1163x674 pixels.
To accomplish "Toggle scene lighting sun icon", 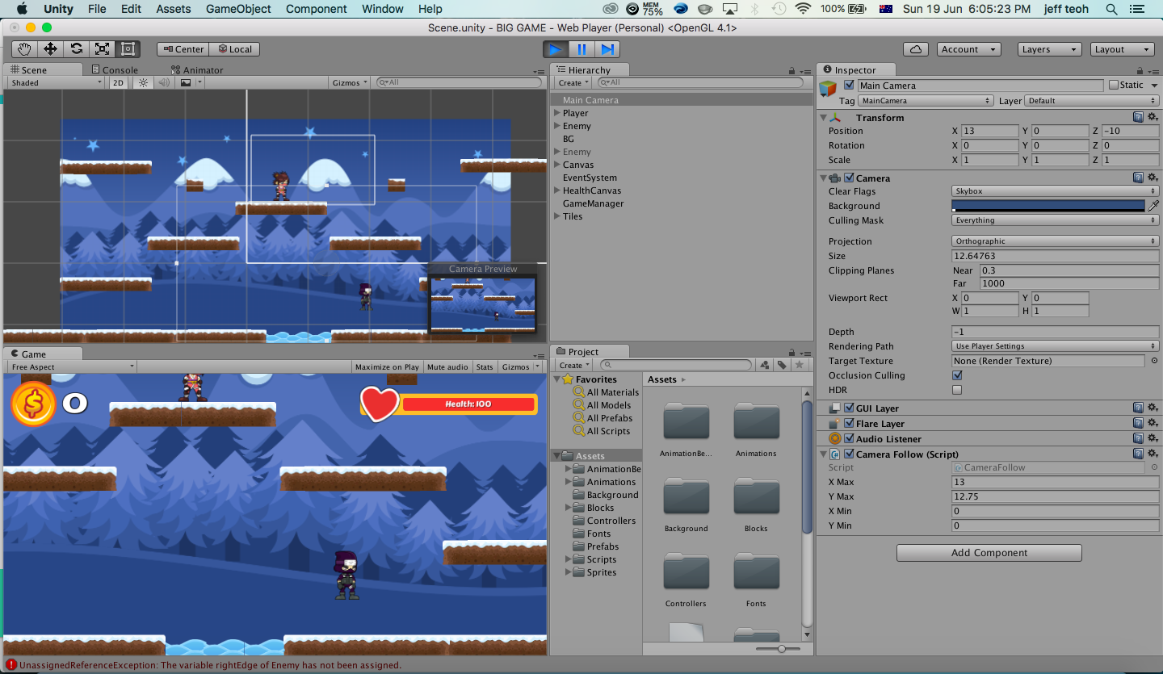I will point(143,82).
